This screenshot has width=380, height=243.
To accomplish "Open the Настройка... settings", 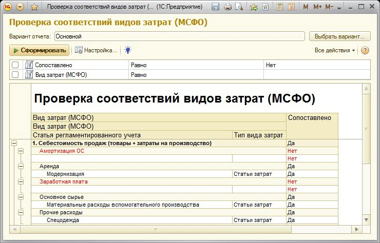I will tap(96, 50).
